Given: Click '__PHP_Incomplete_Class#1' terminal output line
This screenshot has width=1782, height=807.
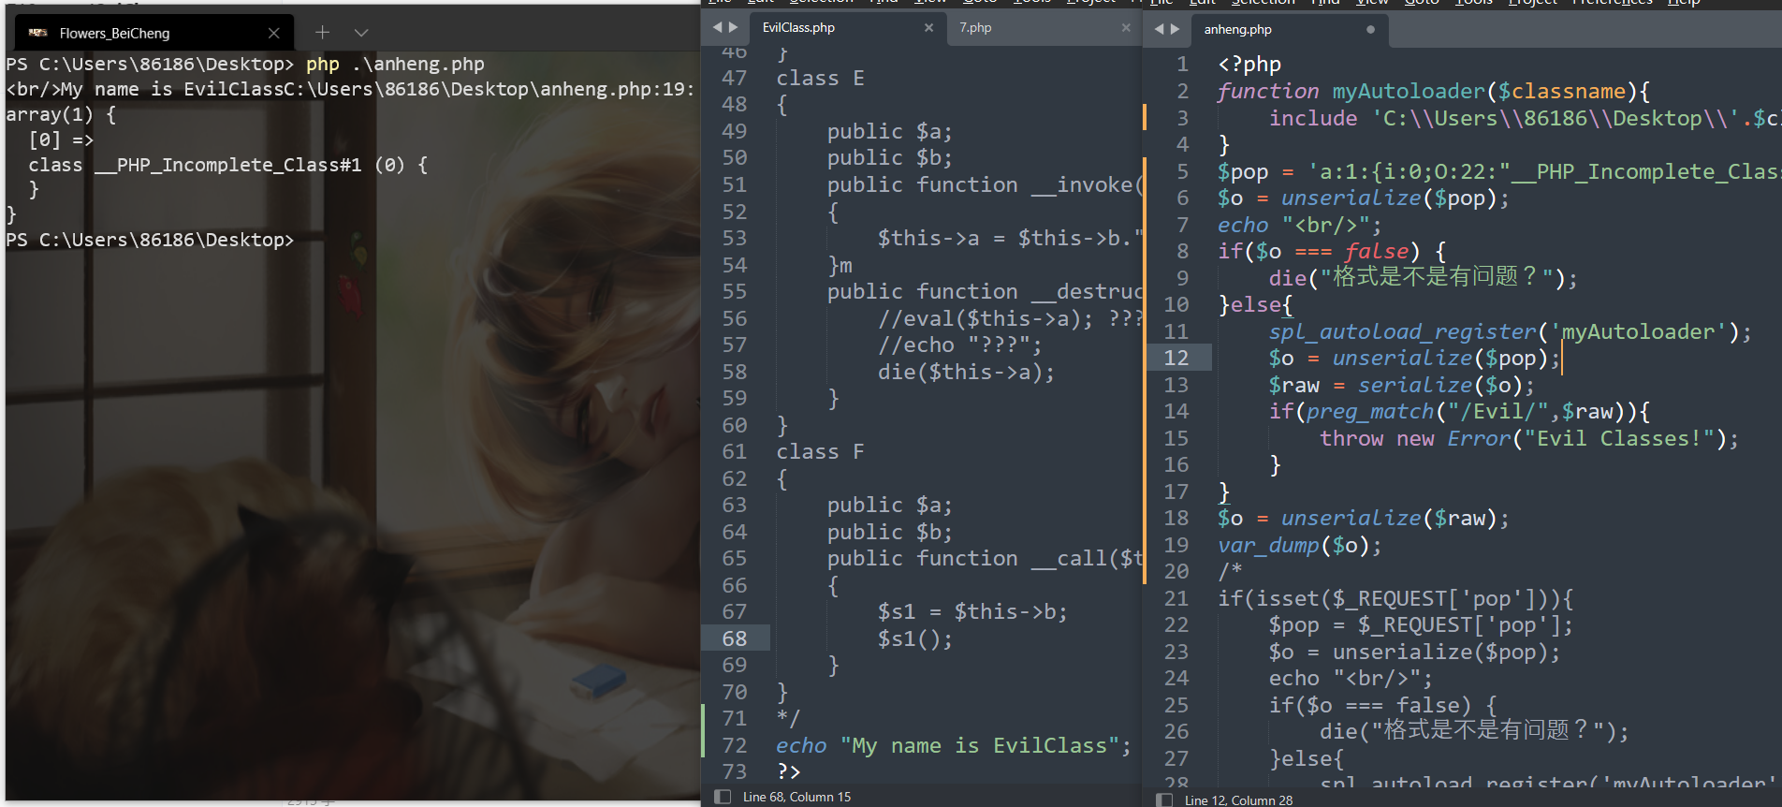Looking at the screenshot, I should [228, 166].
